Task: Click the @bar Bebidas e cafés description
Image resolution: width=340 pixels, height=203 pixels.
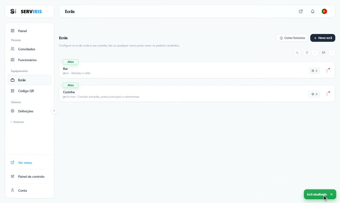Action: coord(77,73)
